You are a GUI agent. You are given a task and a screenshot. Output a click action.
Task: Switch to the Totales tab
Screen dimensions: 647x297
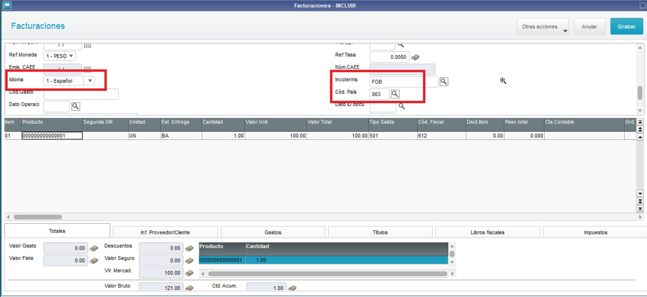[x=57, y=231]
